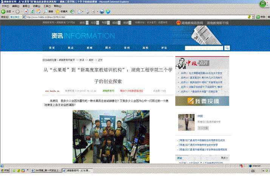The width and height of the screenshot is (270, 176).
Task: Click inside the site search text field
Action: (204, 48)
